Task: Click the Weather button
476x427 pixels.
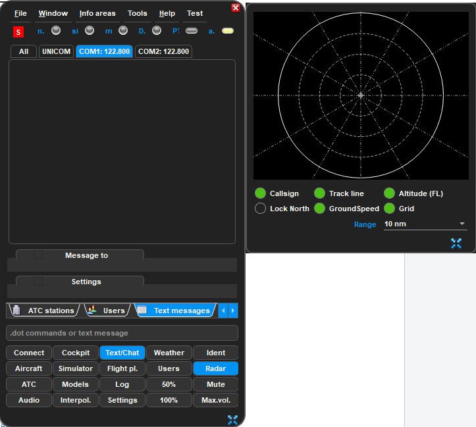Action: pyautogui.click(x=169, y=353)
